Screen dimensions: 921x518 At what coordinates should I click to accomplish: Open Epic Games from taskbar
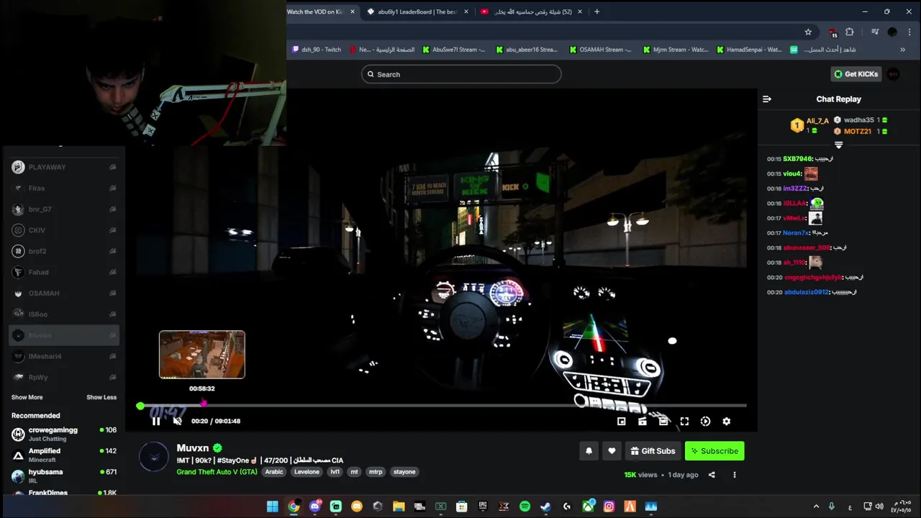(483, 506)
